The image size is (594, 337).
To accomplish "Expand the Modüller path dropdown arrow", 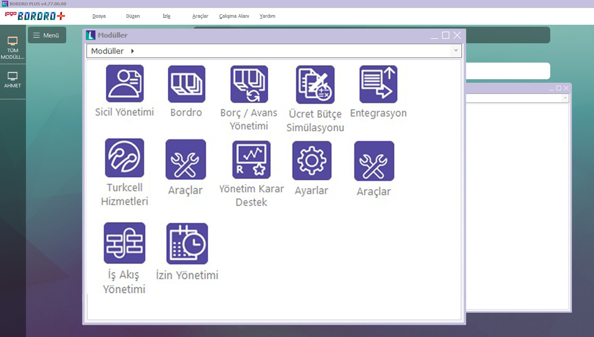I will [x=456, y=51].
